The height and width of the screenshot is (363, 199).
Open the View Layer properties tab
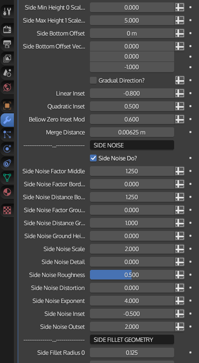(7, 59)
